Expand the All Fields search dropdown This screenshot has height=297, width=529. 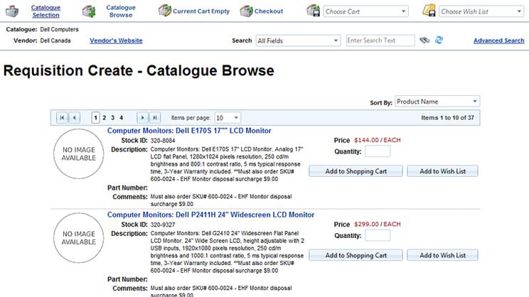point(297,40)
